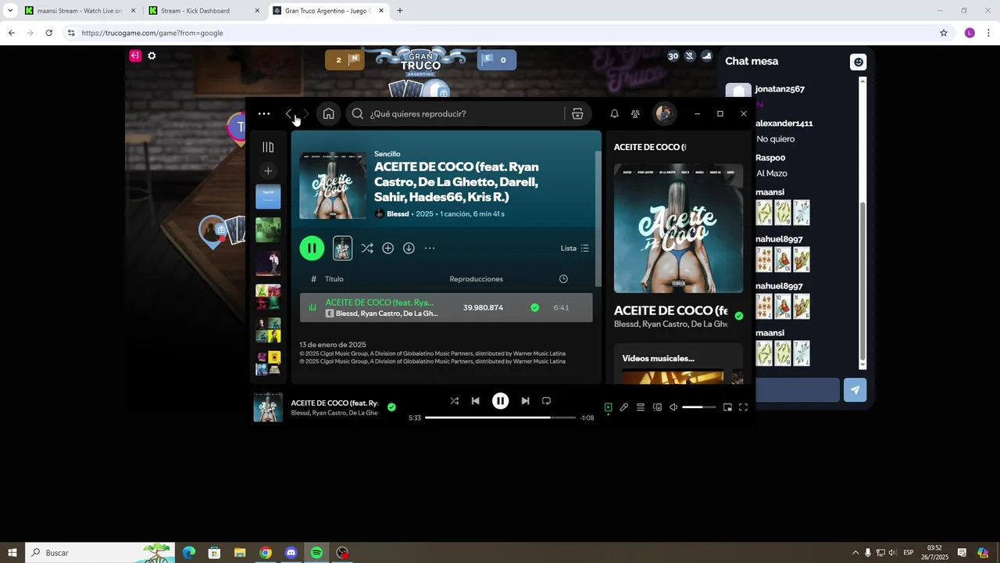This screenshot has height=563, width=1000.
Task: Click the Chat mesa scrollbar
Action: click(863, 282)
